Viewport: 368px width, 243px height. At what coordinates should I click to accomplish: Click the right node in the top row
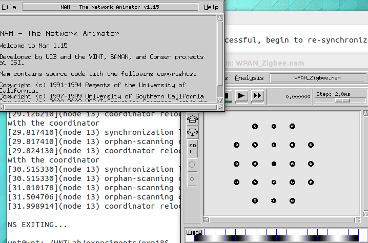tap(292, 126)
